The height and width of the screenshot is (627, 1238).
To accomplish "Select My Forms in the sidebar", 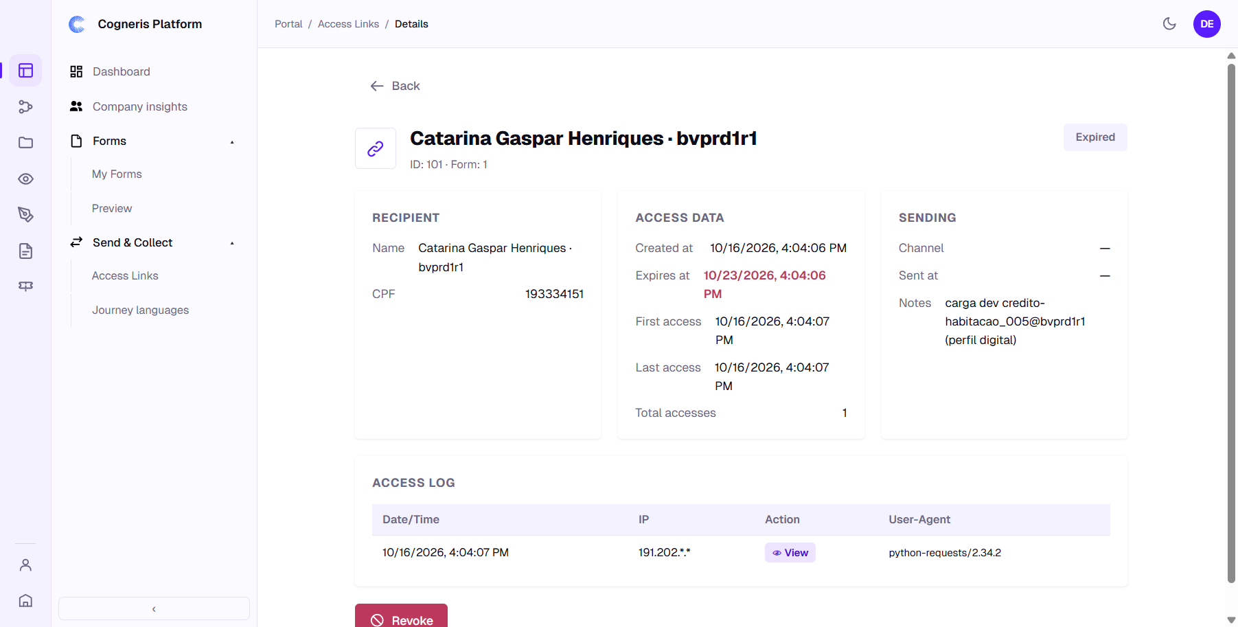I will [x=117, y=174].
